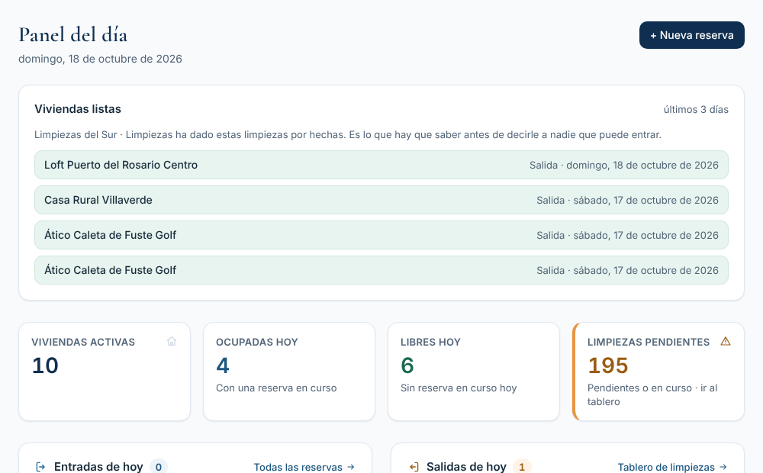Click the VIVIENDAS ACTIVAS label
Screen dimensions: 763x473
(83, 342)
